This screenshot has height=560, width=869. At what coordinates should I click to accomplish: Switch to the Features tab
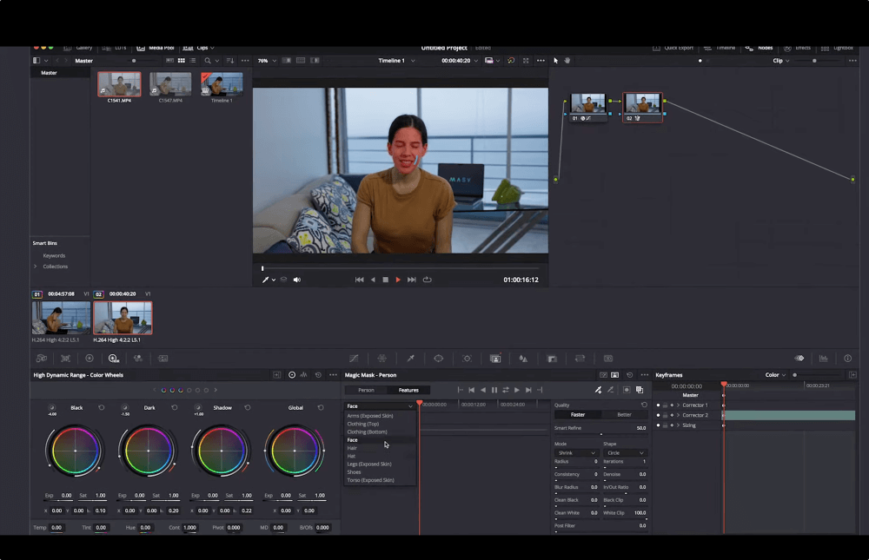pyautogui.click(x=408, y=390)
